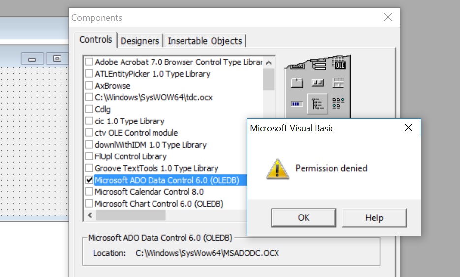This screenshot has height=277, width=460.
Task: Check Groove TextTools 1.0 Type Library checkbox
Action: pyautogui.click(x=89, y=168)
